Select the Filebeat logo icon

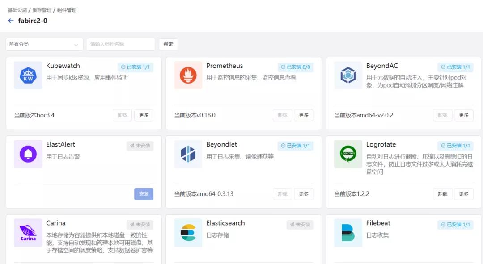click(x=348, y=233)
